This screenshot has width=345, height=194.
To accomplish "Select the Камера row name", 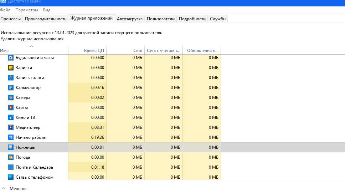I will (x=23, y=97).
